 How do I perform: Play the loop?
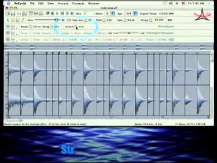[57, 14]
